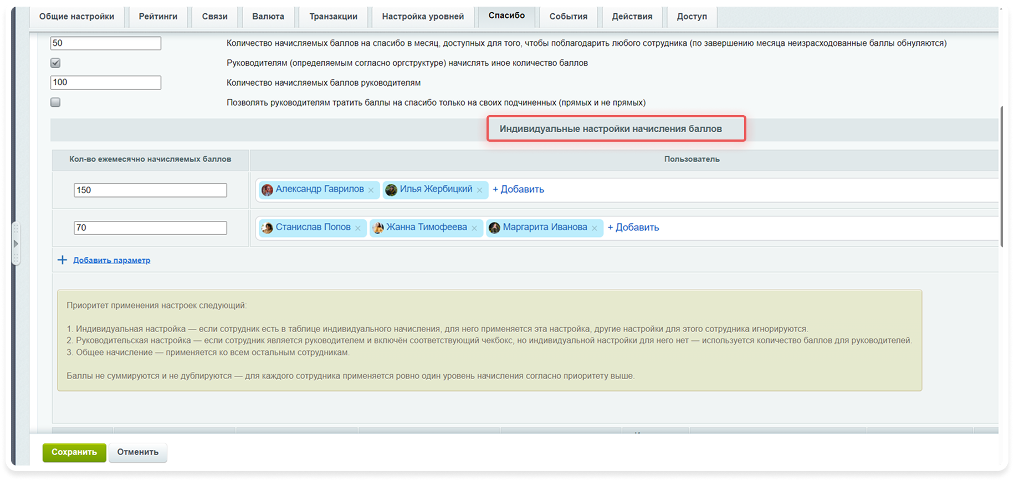Click + Добавить in the 70 points row
The width and height of the screenshot is (1014, 481).
click(x=633, y=227)
